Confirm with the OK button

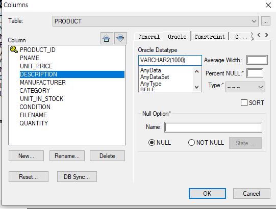click(x=207, y=194)
